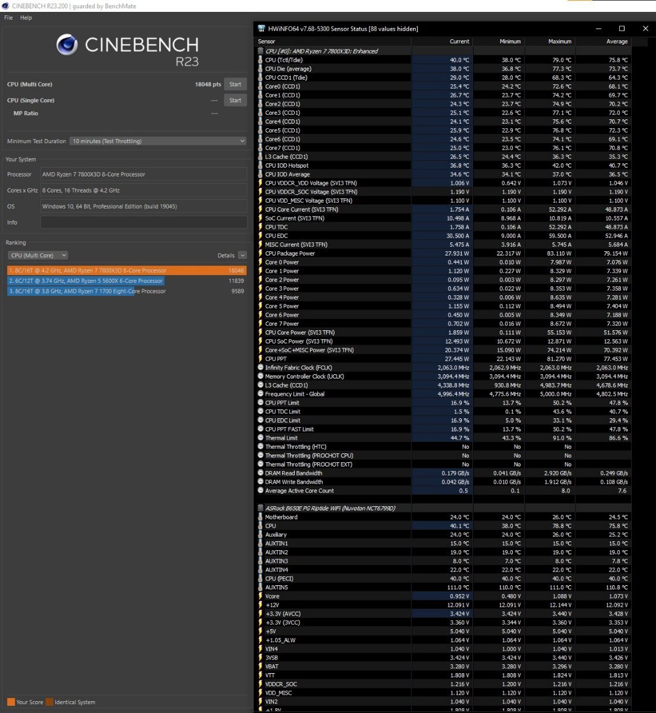Click thermometer icon beside CPU (Tctl/Tdie)

pos(260,60)
